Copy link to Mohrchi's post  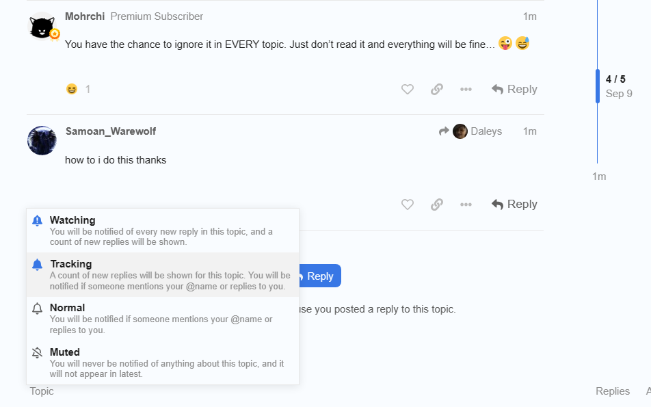(437, 90)
